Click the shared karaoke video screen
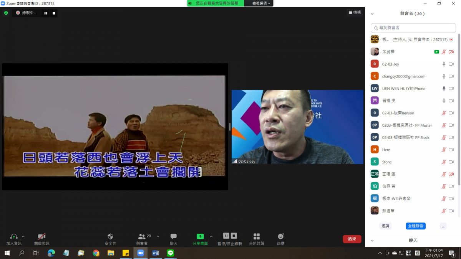Viewport: 461px width, 259px height. (115, 127)
